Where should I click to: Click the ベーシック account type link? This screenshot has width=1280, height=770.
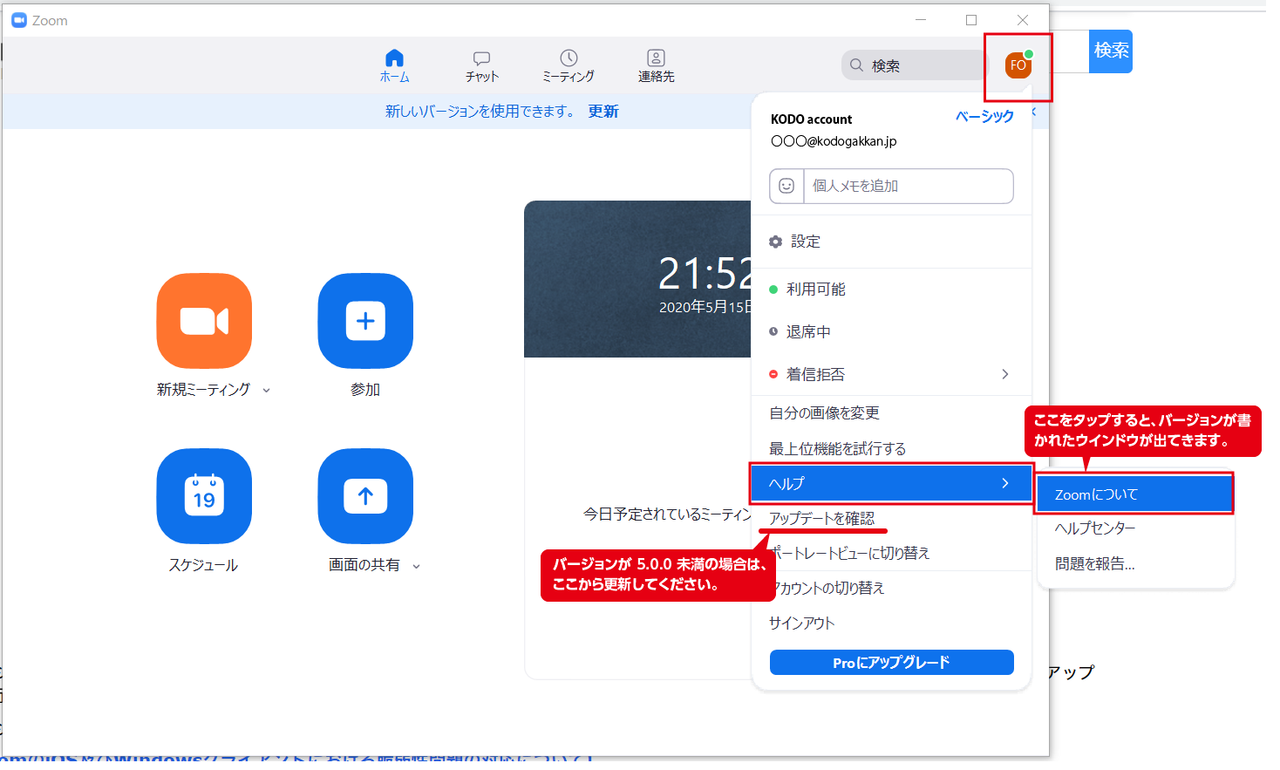pyautogui.click(x=984, y=117)
